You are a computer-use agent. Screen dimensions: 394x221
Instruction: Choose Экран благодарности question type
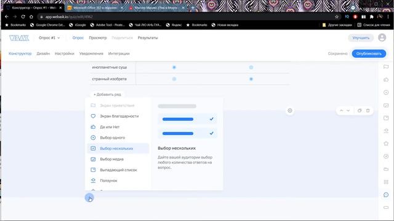(x=118, y=116)
